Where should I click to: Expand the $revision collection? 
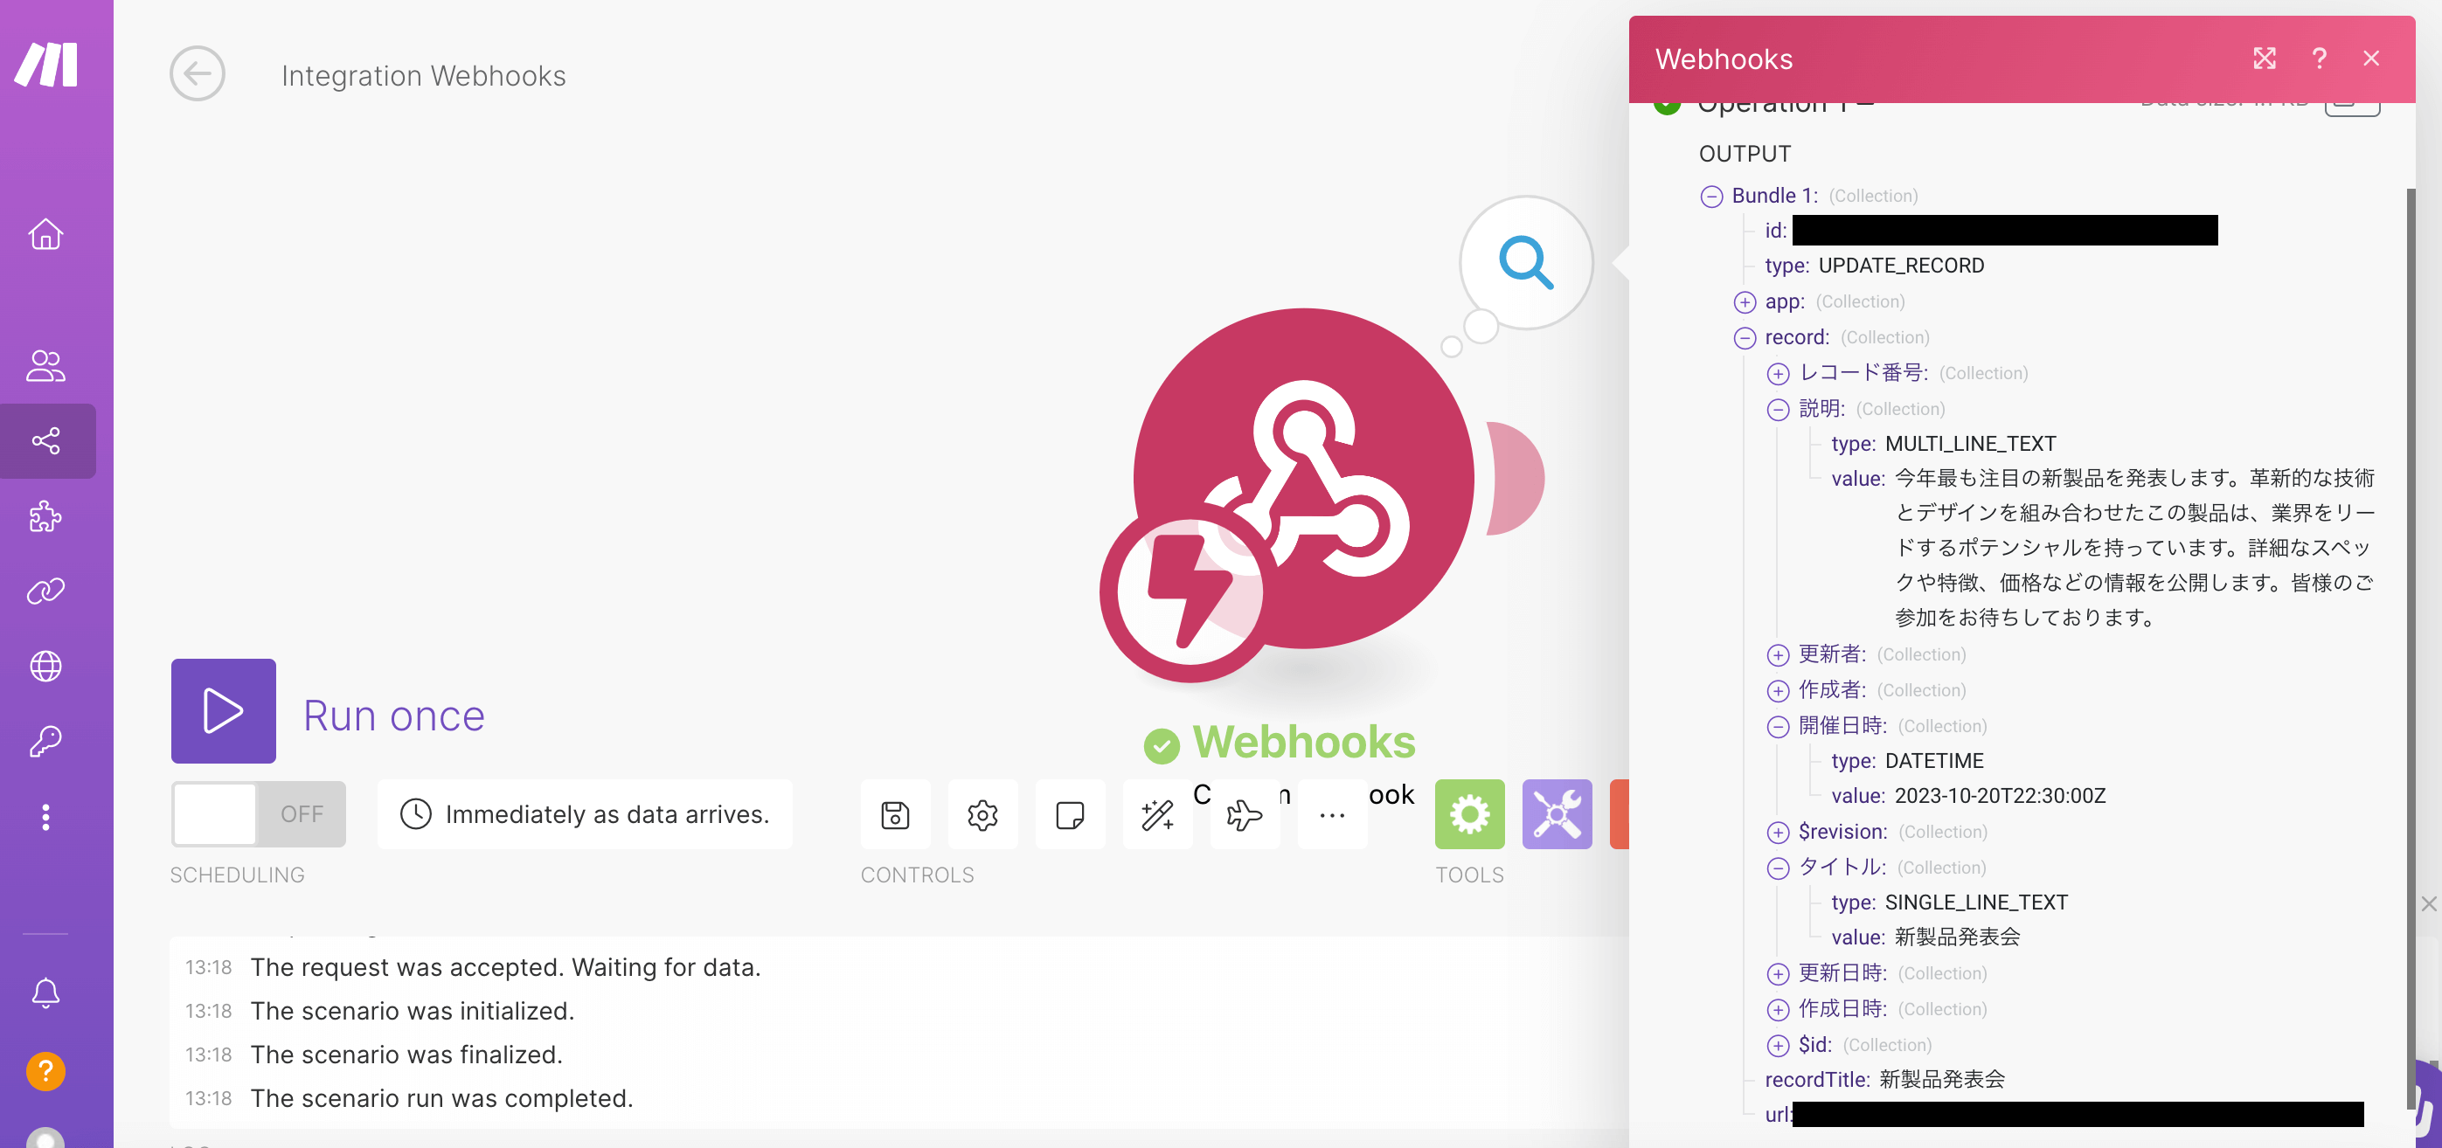coord(1778,833)
